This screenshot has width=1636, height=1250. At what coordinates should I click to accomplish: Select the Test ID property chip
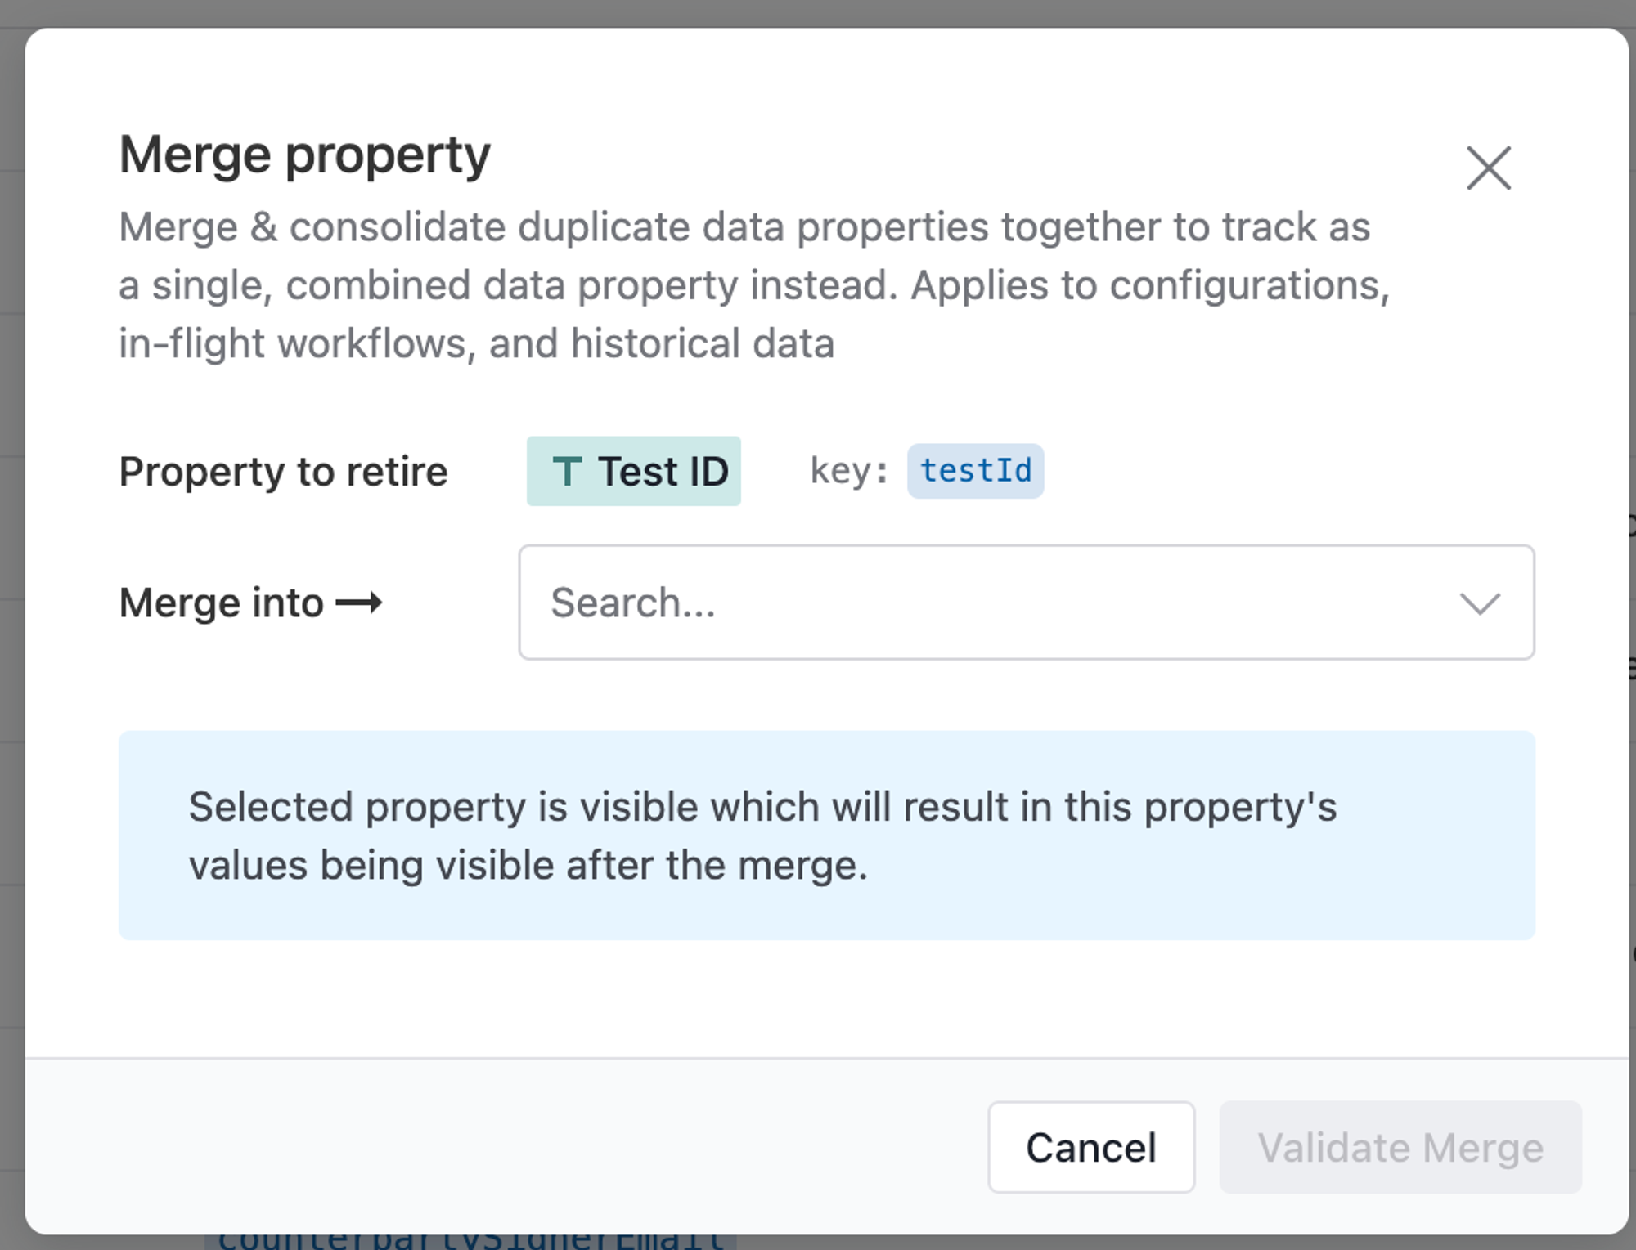coord(634,471)
